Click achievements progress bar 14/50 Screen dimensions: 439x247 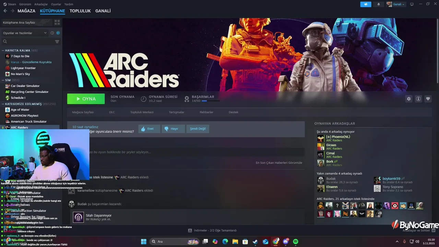tap(211, 101)
